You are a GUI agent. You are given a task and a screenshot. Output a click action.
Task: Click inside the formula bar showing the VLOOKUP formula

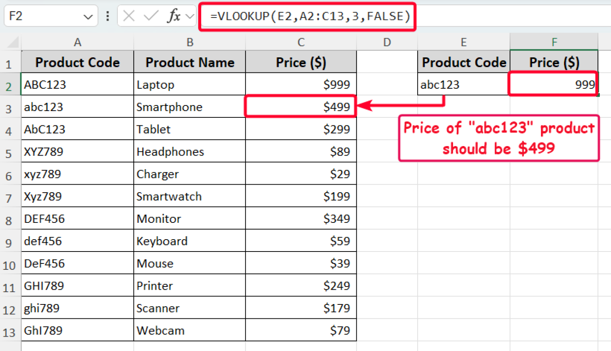[x=306, y=16]
